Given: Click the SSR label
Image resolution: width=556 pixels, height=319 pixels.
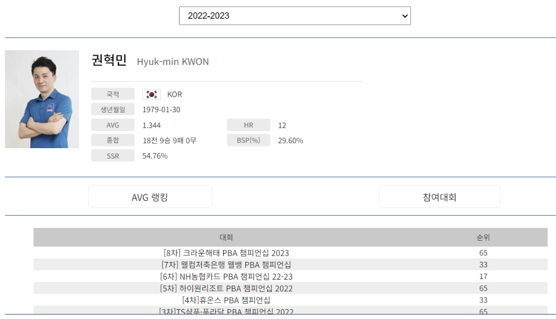Looking at the screenshot, I should (x=113, y=155).
